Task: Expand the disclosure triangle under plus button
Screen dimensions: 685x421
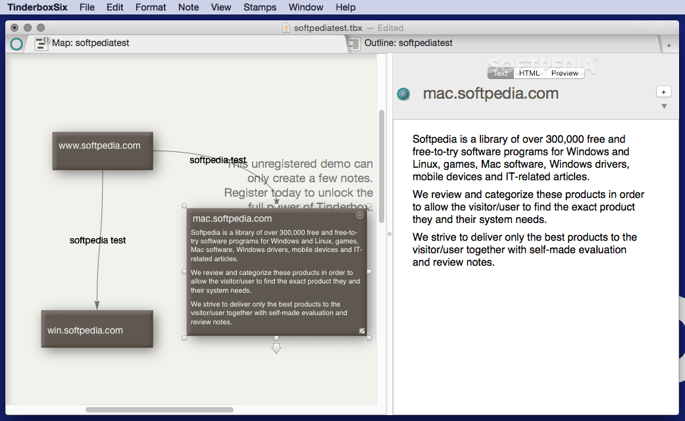Action: tap(664, 106)
